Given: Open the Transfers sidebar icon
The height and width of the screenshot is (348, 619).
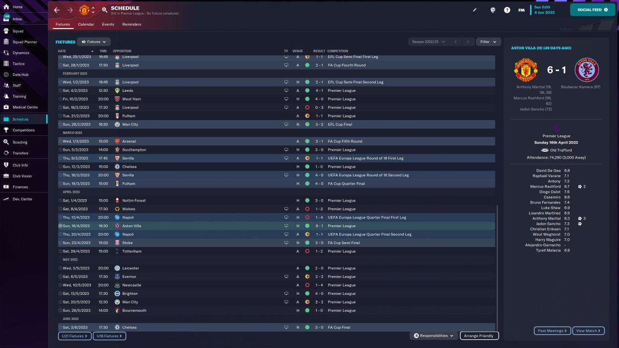Looking at the screenshot, I should coord(6,153).
